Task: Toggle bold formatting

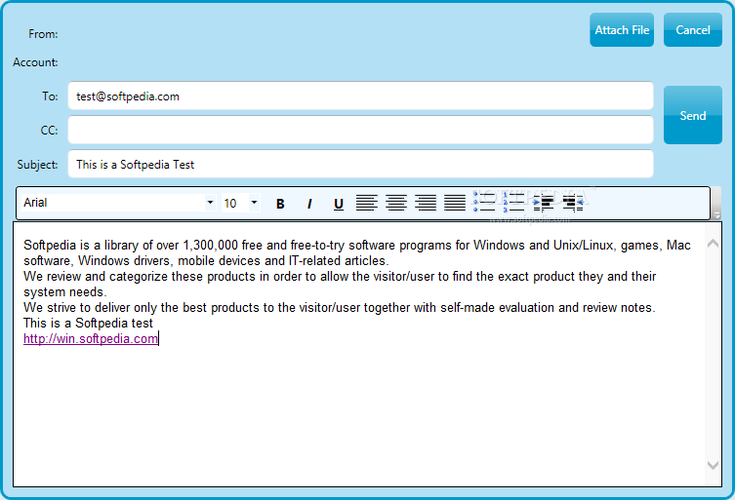Action: [x=280, y=204]
